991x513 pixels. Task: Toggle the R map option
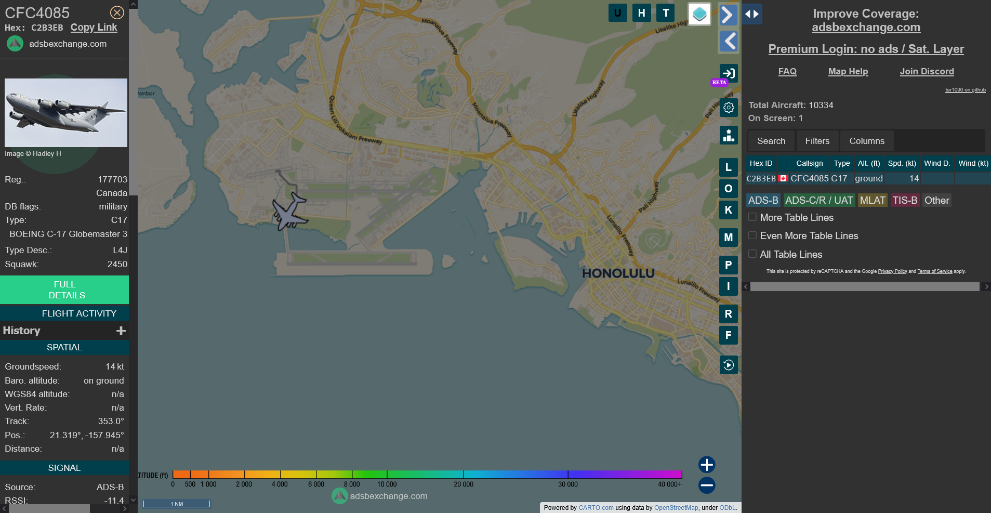coord(729,314)
